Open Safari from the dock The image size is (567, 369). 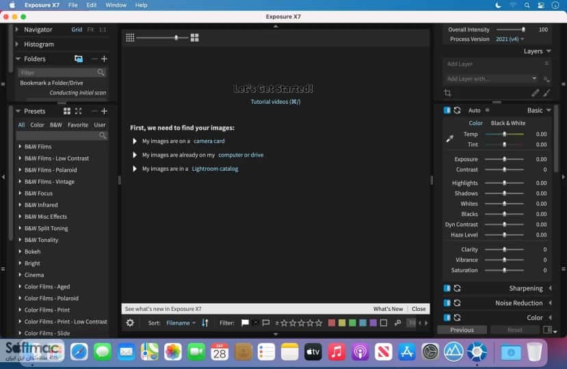point(79,352)
